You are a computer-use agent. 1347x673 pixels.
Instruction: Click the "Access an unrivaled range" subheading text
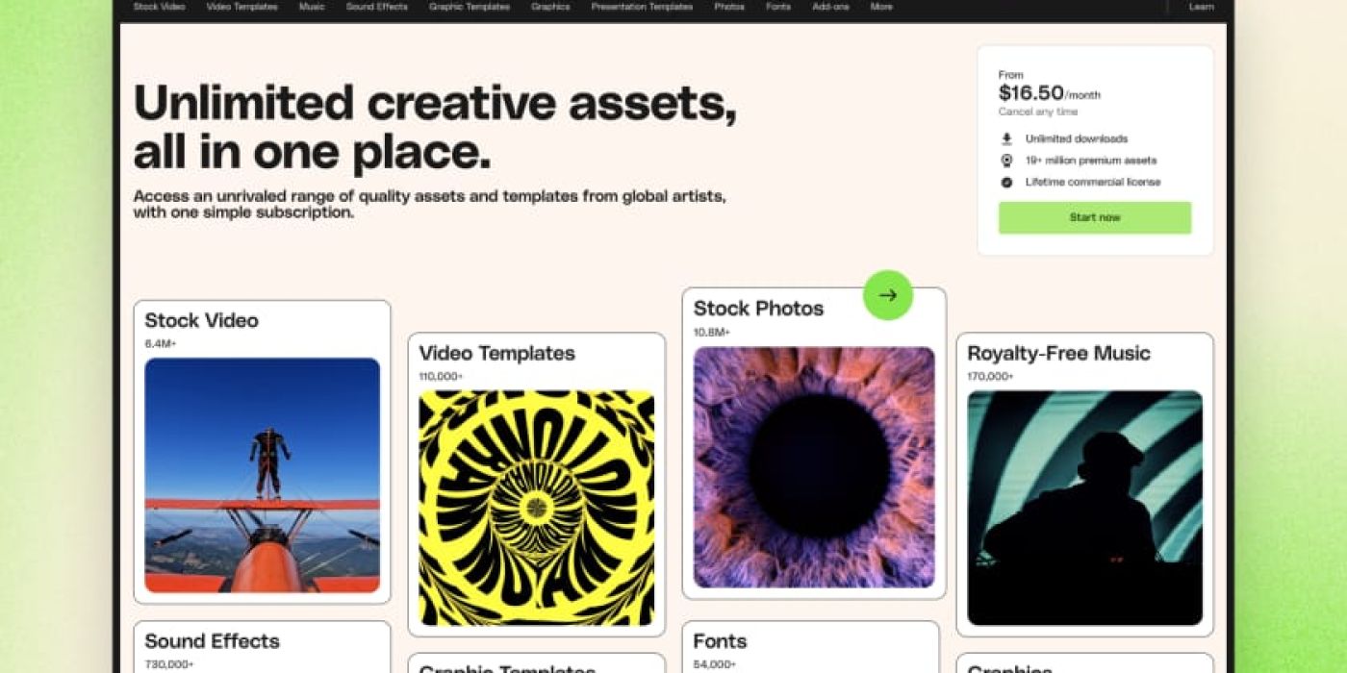(430, 204)
